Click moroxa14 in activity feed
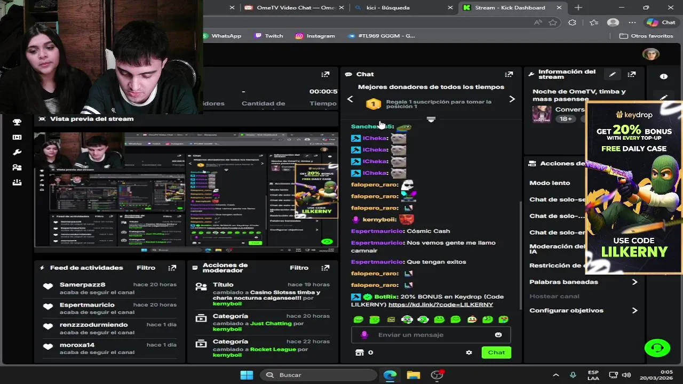The height and width of the screenshot is (384, 683). pyautogui.click(x=77, y=345)
